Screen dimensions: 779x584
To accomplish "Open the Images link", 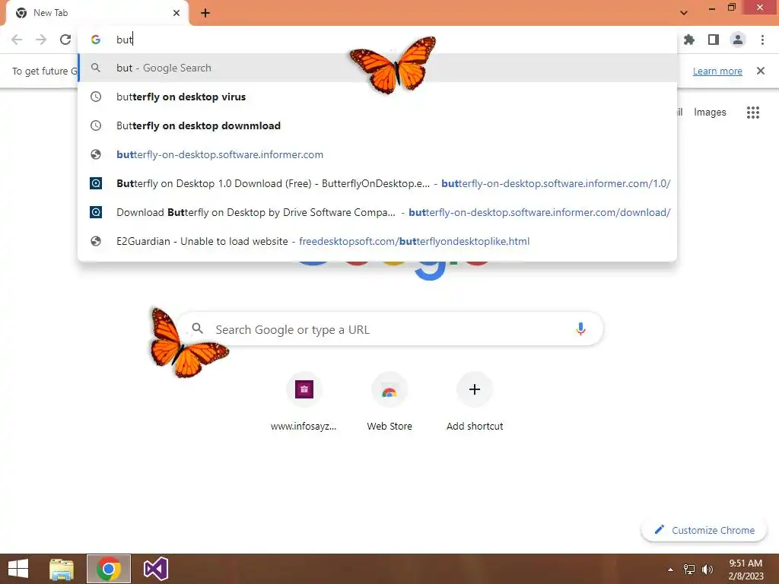I will [710, 113].
